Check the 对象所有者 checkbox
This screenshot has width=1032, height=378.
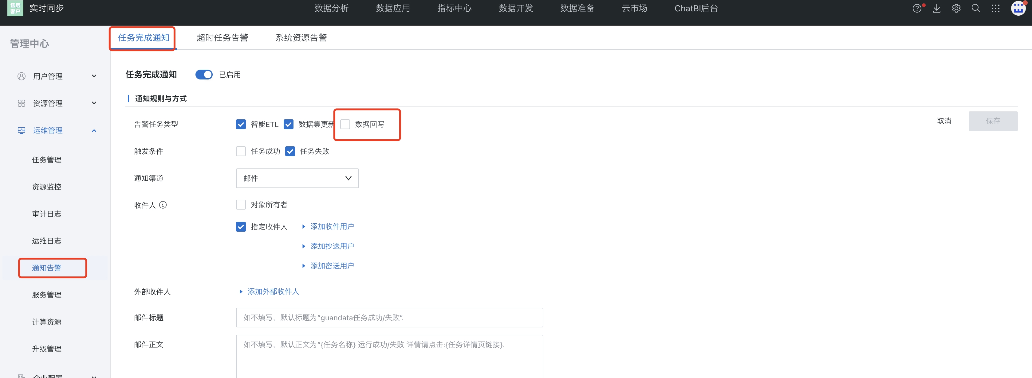tap(241, 205)
